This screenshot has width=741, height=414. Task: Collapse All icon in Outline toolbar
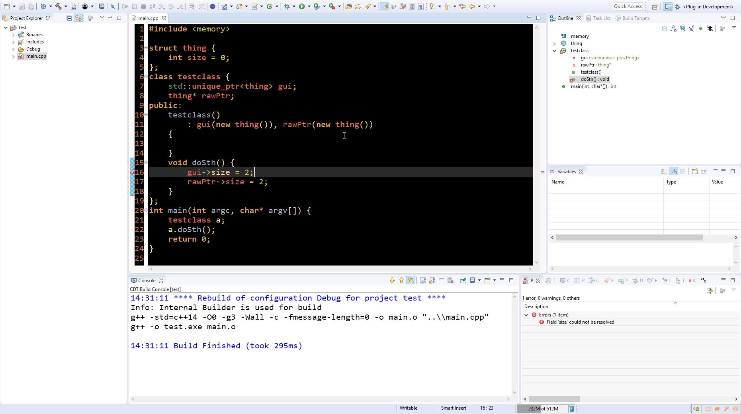click(x=664, y=28)
